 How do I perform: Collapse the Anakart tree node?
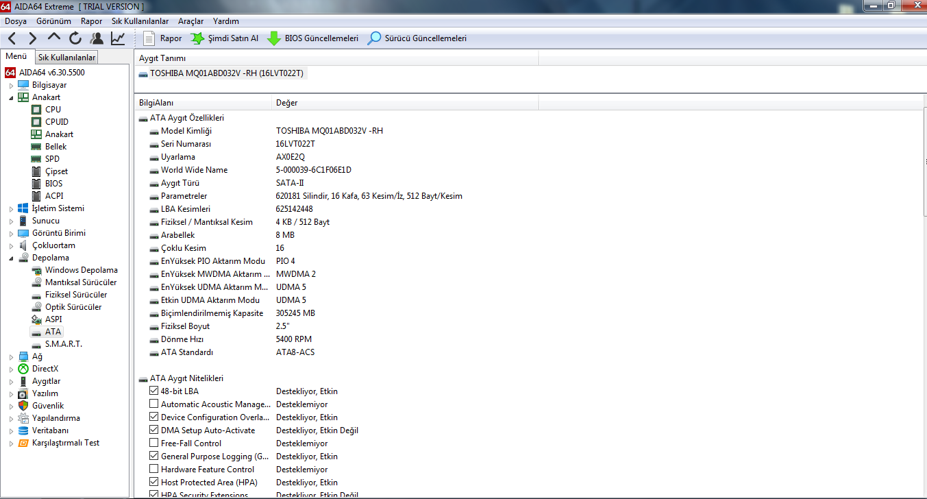tap(11, 97)
